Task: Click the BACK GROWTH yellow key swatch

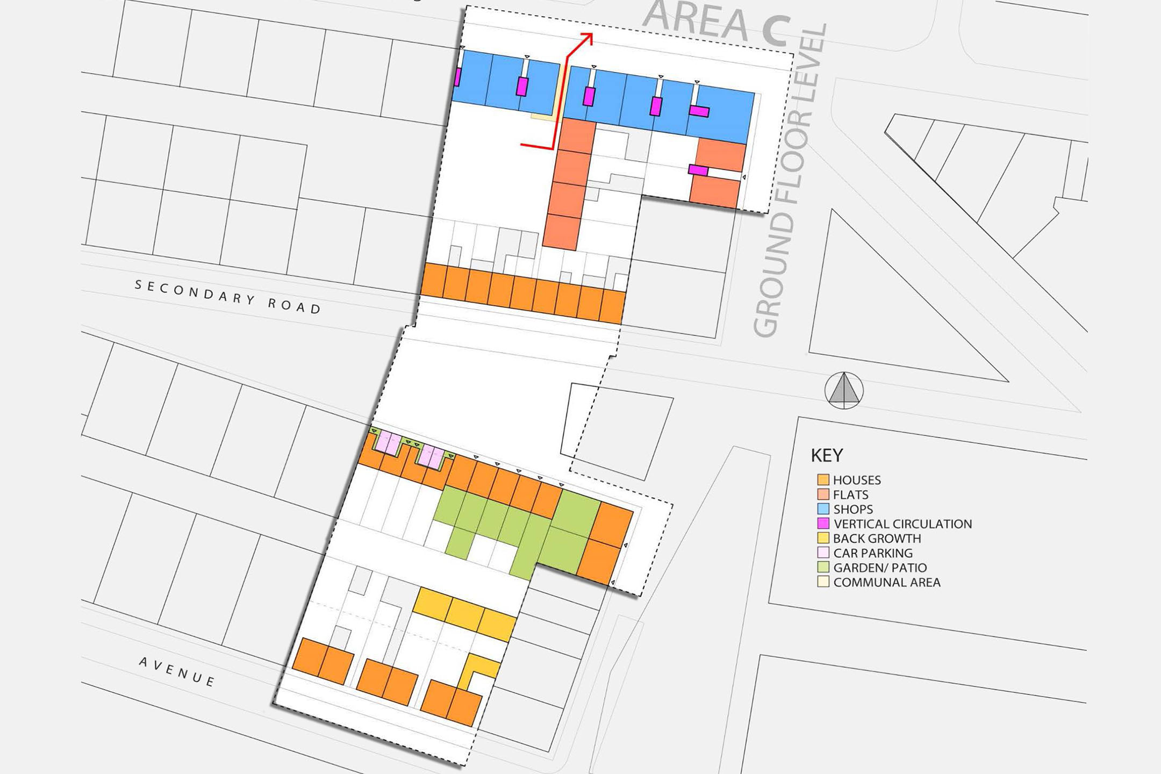Action: click(823, 537)
